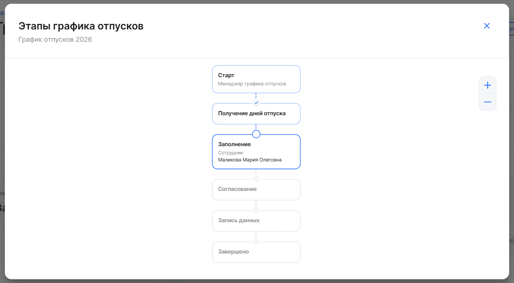Click the completed checkmark marker below Старт
Image resolution: width=514 pixels, height=283 pixels.
click(x=256, y=103)
